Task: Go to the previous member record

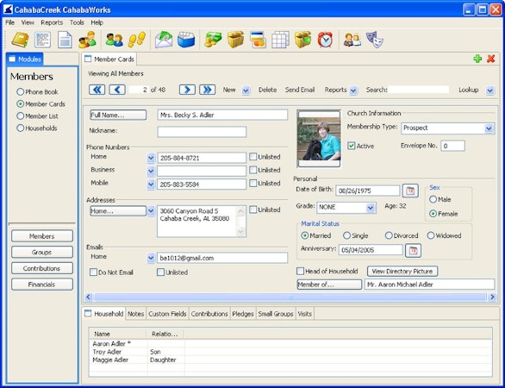Action: pyautogui.click(x=117, y=90)
